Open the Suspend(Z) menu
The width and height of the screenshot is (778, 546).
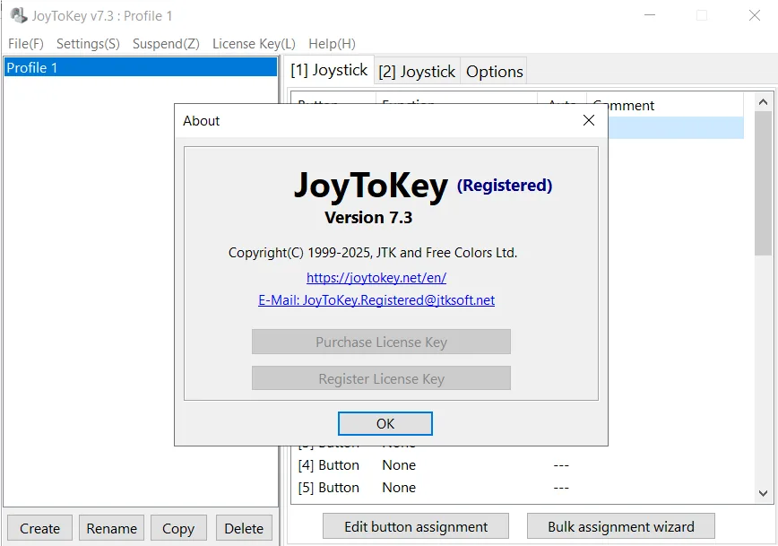(x=166, y=44)
